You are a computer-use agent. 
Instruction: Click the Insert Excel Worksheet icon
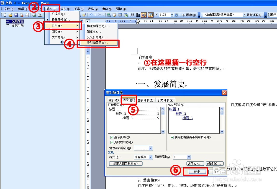point(125,15)
